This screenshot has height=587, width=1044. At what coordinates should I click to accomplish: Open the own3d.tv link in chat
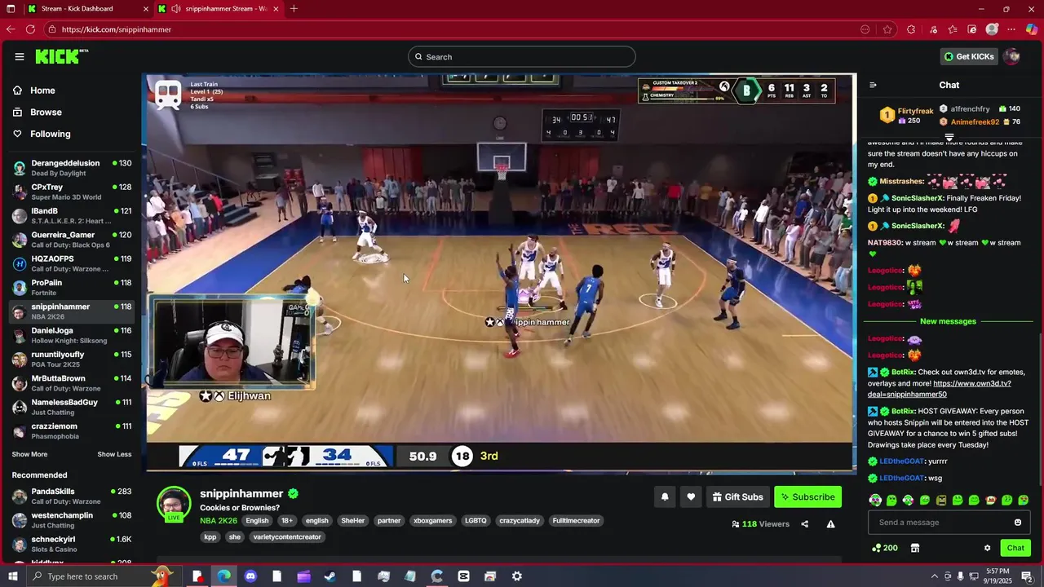[939, 389]
